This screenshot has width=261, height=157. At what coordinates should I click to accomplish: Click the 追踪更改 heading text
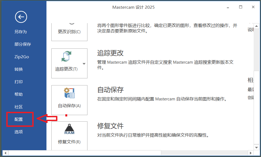click(x=110, y=53)
